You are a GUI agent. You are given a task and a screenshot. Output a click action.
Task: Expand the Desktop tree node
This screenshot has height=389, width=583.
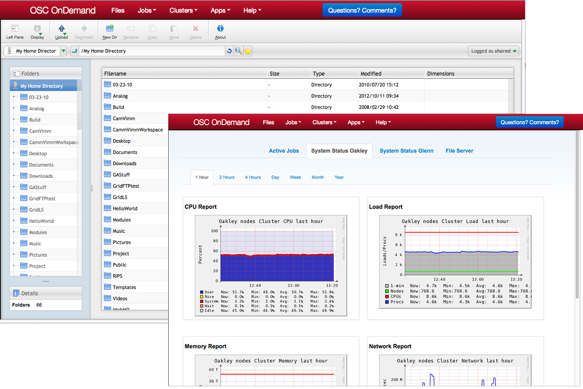pyautogui.click(x=13, y=153)
